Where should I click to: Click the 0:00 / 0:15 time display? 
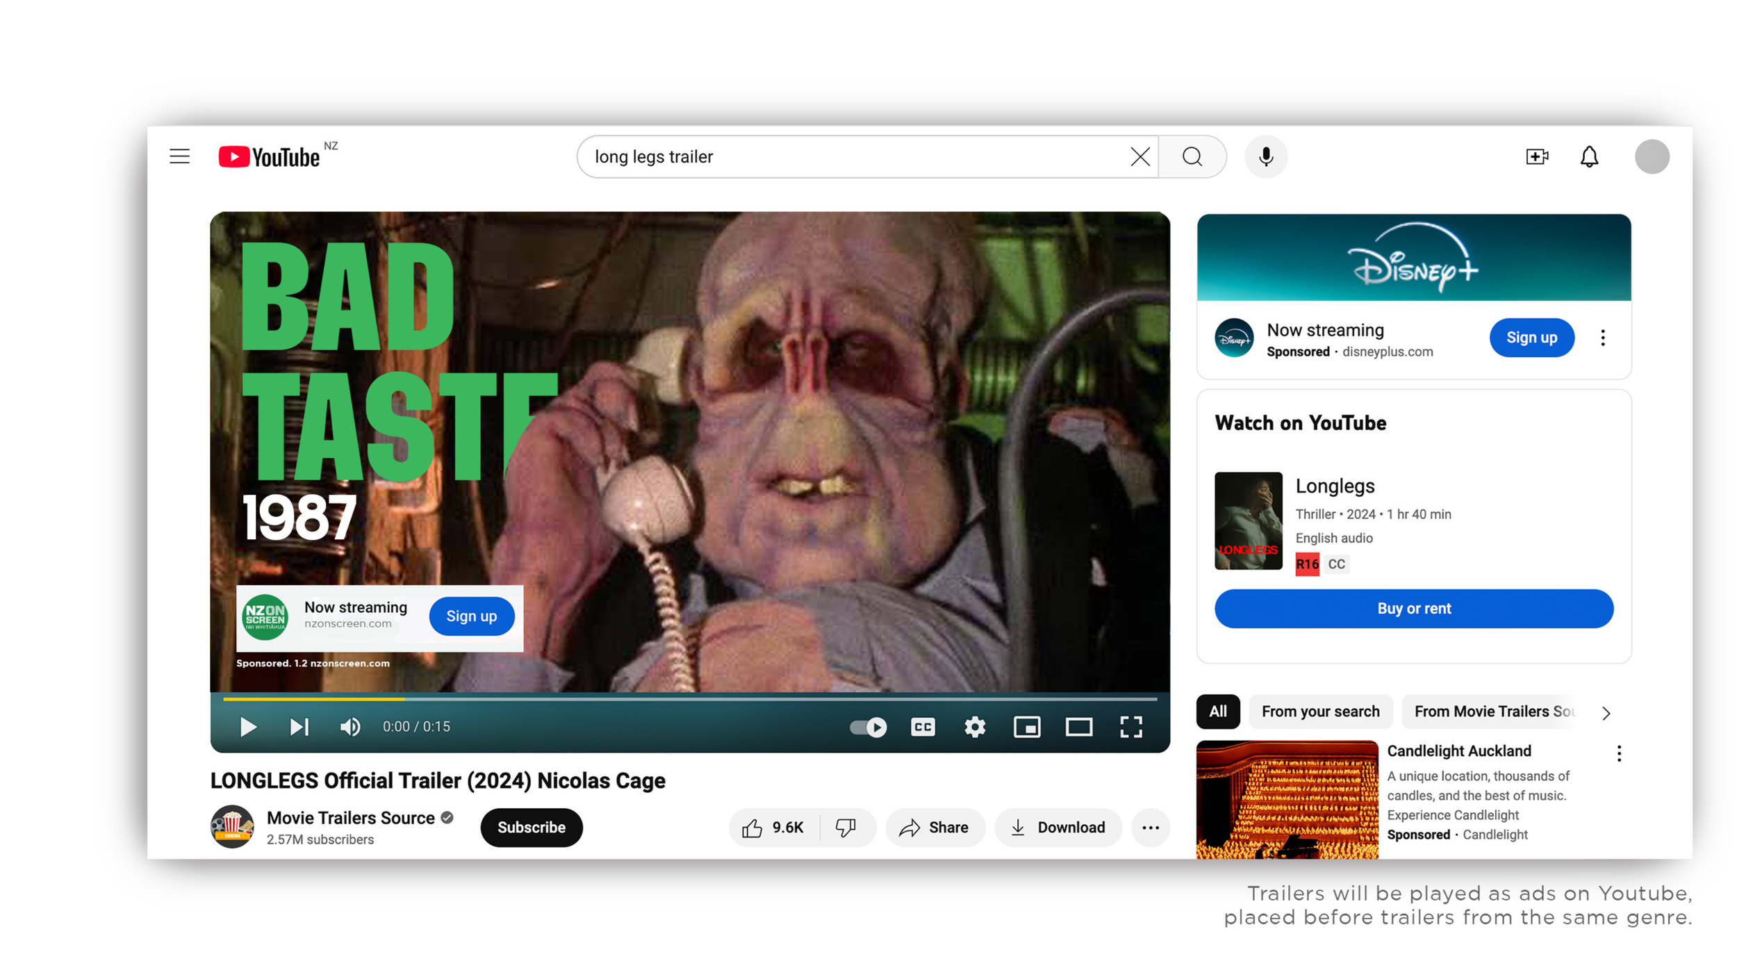pos(416,727)
